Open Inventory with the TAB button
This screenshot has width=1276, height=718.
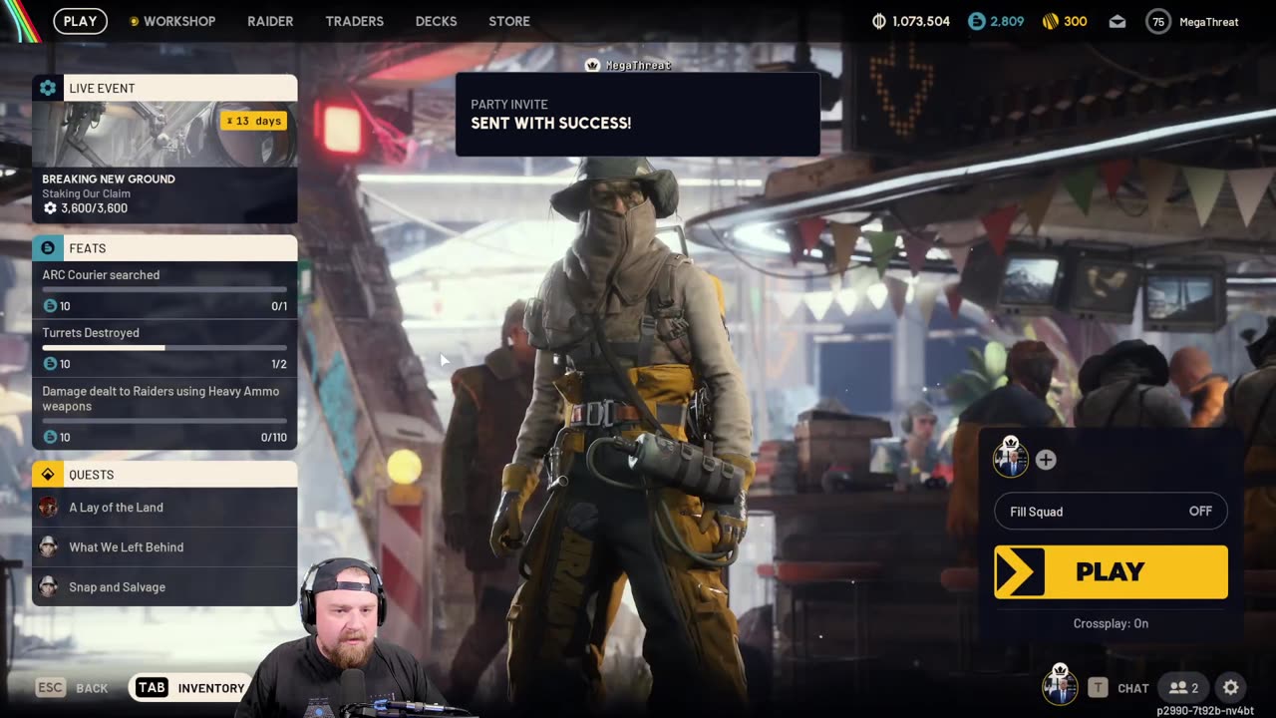pos(189,688)
